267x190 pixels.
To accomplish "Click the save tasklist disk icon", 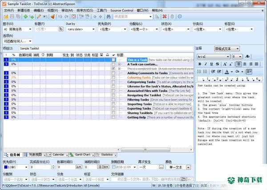I will click(x=12, y=16).
